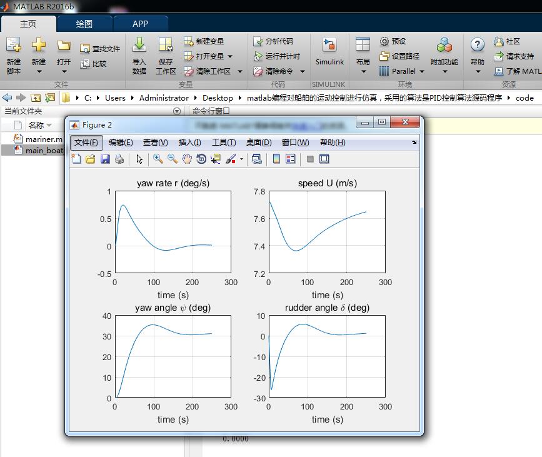Expand Clear Workspace (清除工作区) dropdown

pos(240,71)
